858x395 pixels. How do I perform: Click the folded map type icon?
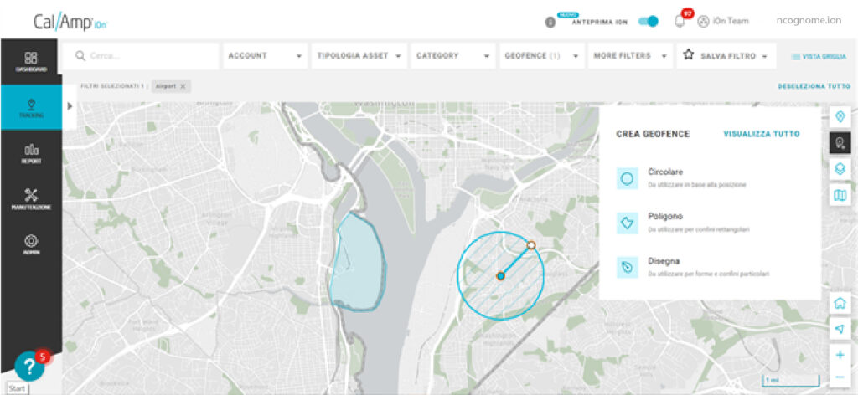[x=840, y=195]
